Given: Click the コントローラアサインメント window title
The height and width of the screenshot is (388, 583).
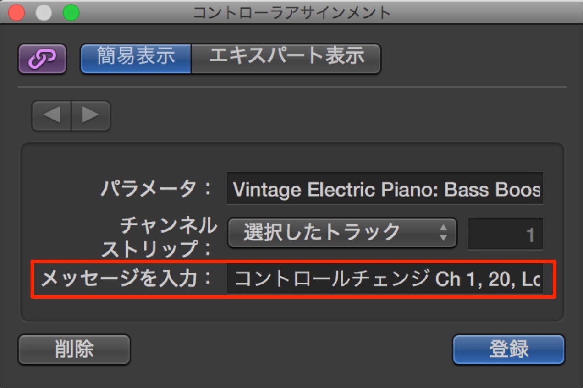Looking at the screenshot, I should [x=292, y=12].
